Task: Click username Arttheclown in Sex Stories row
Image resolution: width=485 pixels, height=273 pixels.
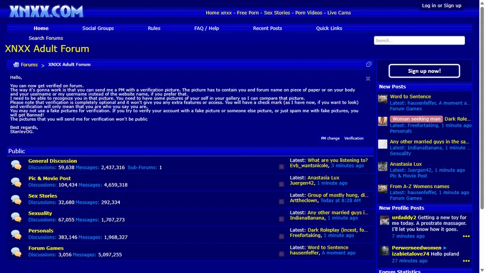Action: click(x=304, y=201)
